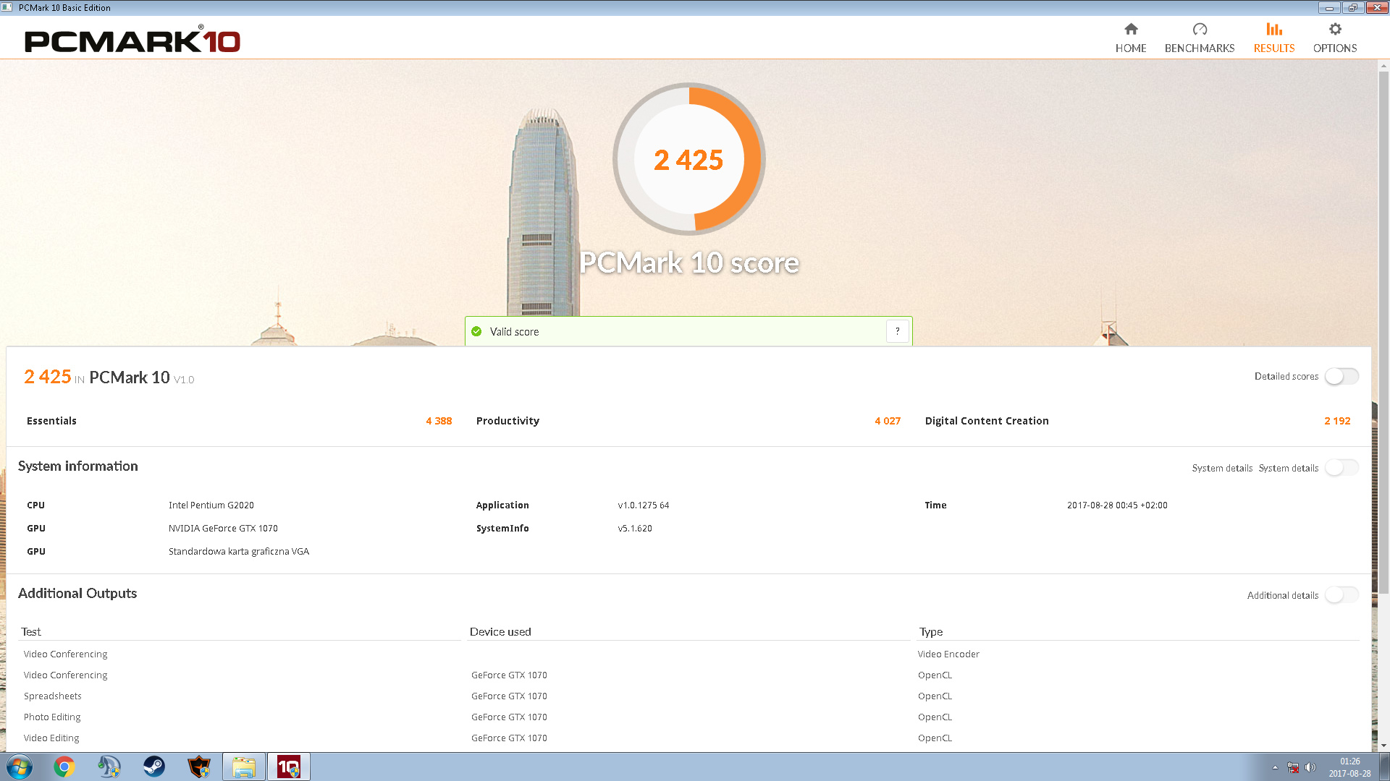
Task: Click the Digital Content Creation label
Action: (x=987, y=421)
